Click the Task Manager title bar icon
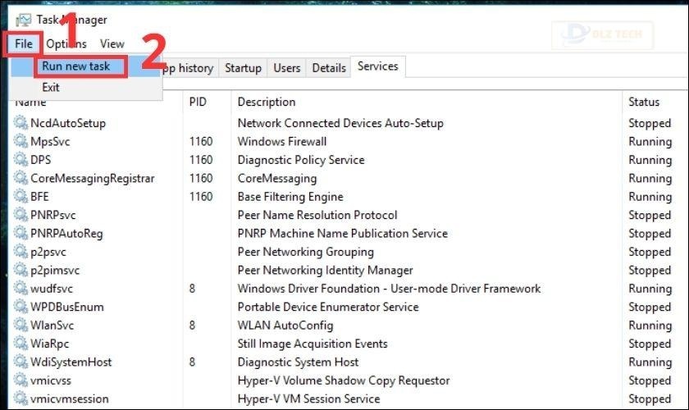The height and width of the screenshot is (410, 689). click(x=23, y=20)
